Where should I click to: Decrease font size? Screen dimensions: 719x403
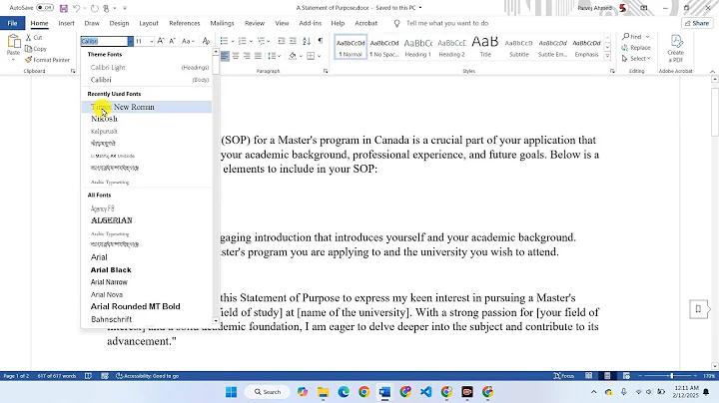coord(173,41)
